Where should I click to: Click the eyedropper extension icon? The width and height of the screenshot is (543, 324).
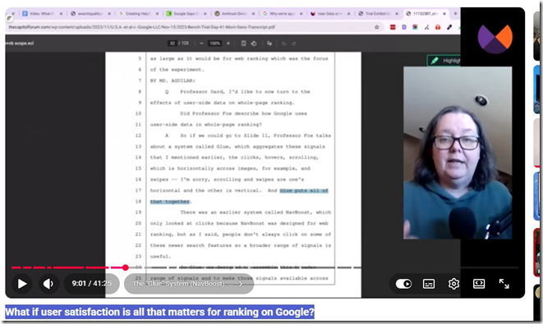tap(449, 27)
